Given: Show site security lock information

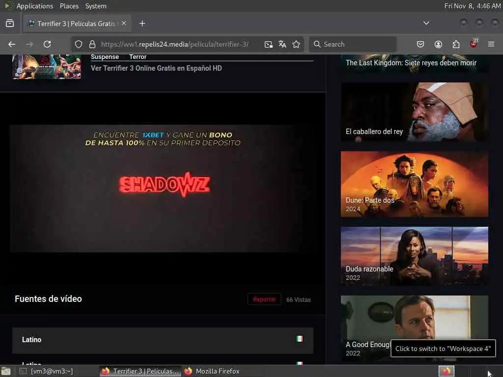Looking at the screenshot, I should click(92, 44).
